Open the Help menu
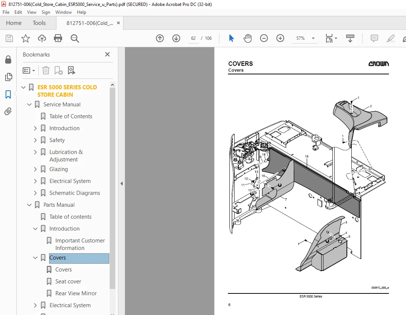 [81, 12]
